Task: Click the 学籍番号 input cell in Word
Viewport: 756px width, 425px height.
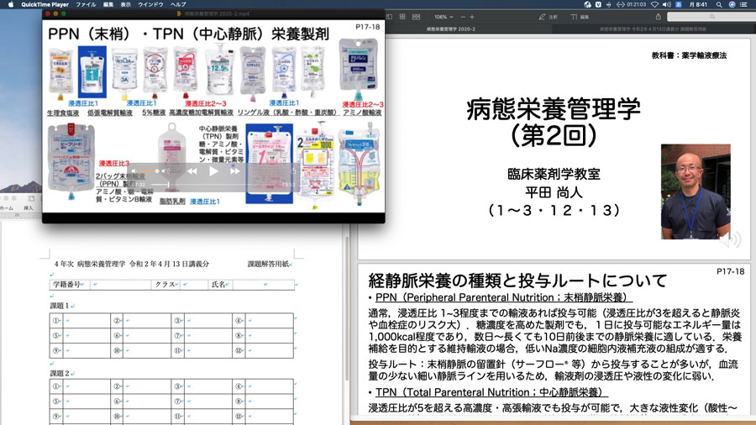Action: pos(120,285)
